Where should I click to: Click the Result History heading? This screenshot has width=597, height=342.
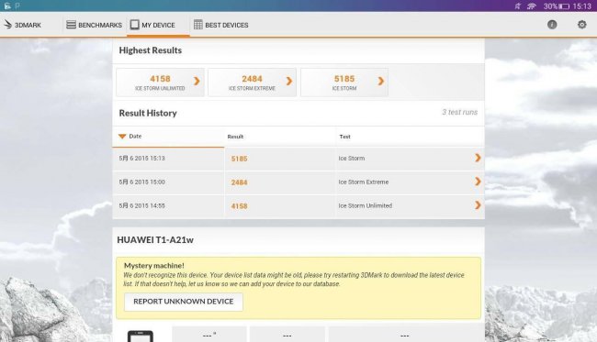coord(148,113)
